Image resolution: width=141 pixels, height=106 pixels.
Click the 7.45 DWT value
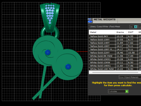(131, 56)
